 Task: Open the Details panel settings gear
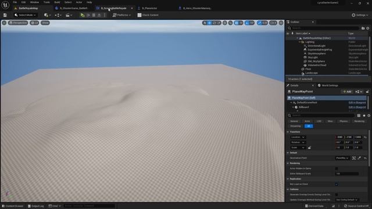(x=369, y=116)
